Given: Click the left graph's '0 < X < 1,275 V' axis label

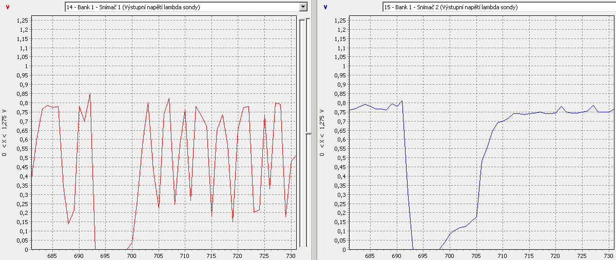Looking at the screenshot, I should 5,133.
